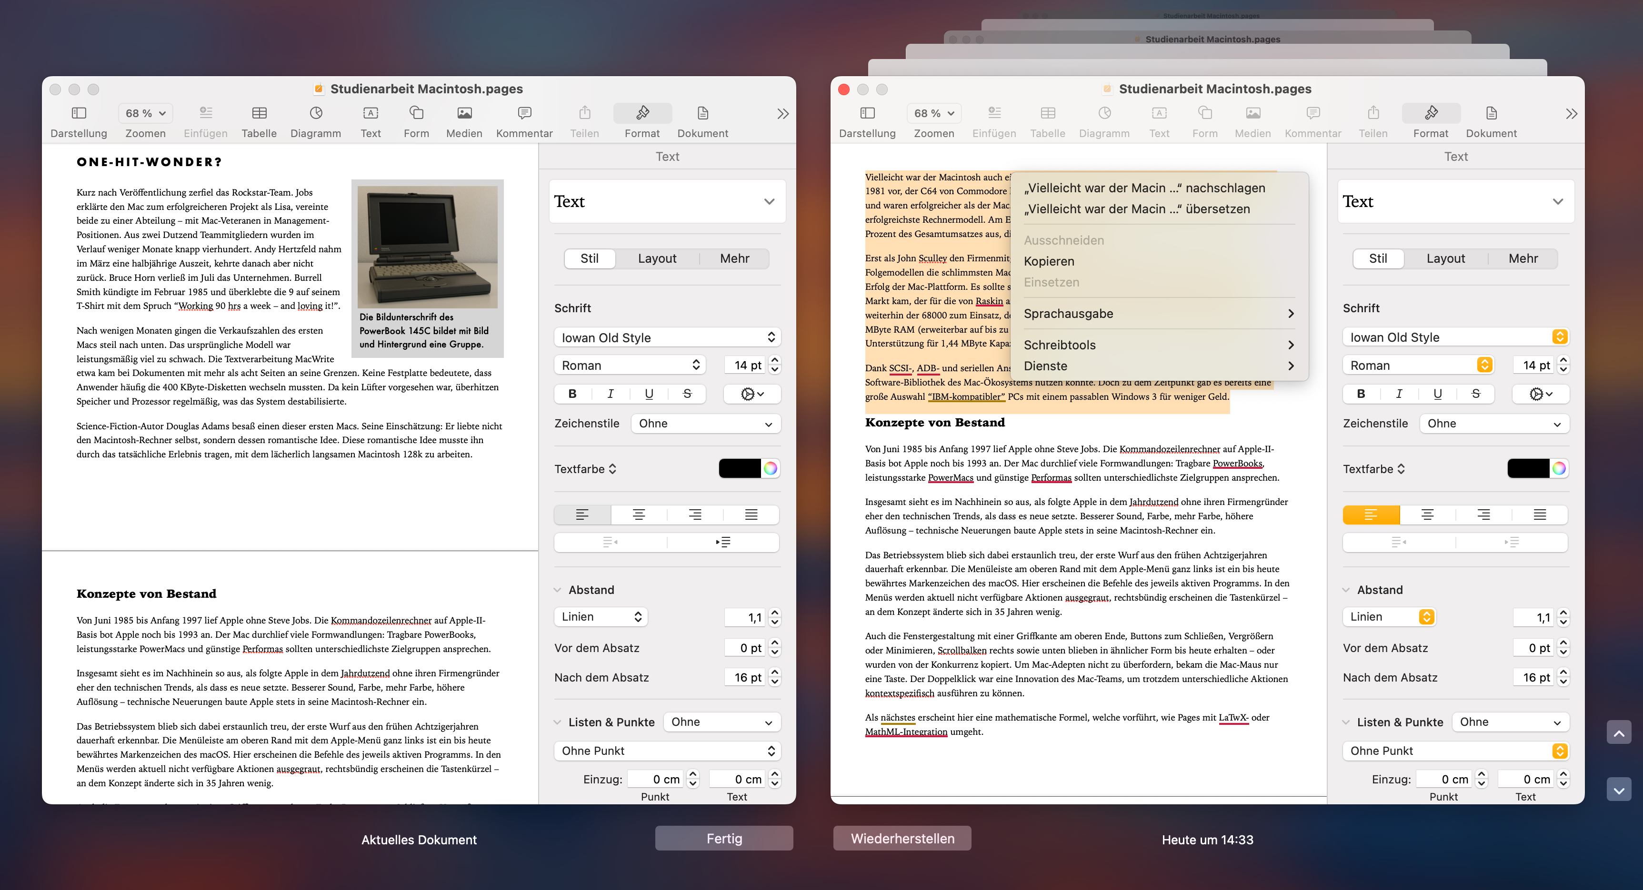Open Dokument inspector in left window
Image resolution: width=1643 pixels, height=890 pixels.
pyautogui.click(x=702, y=121)
